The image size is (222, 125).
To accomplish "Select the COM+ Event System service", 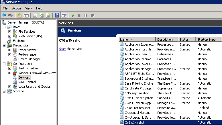I will pyautogui.click(x=139, y=98).
